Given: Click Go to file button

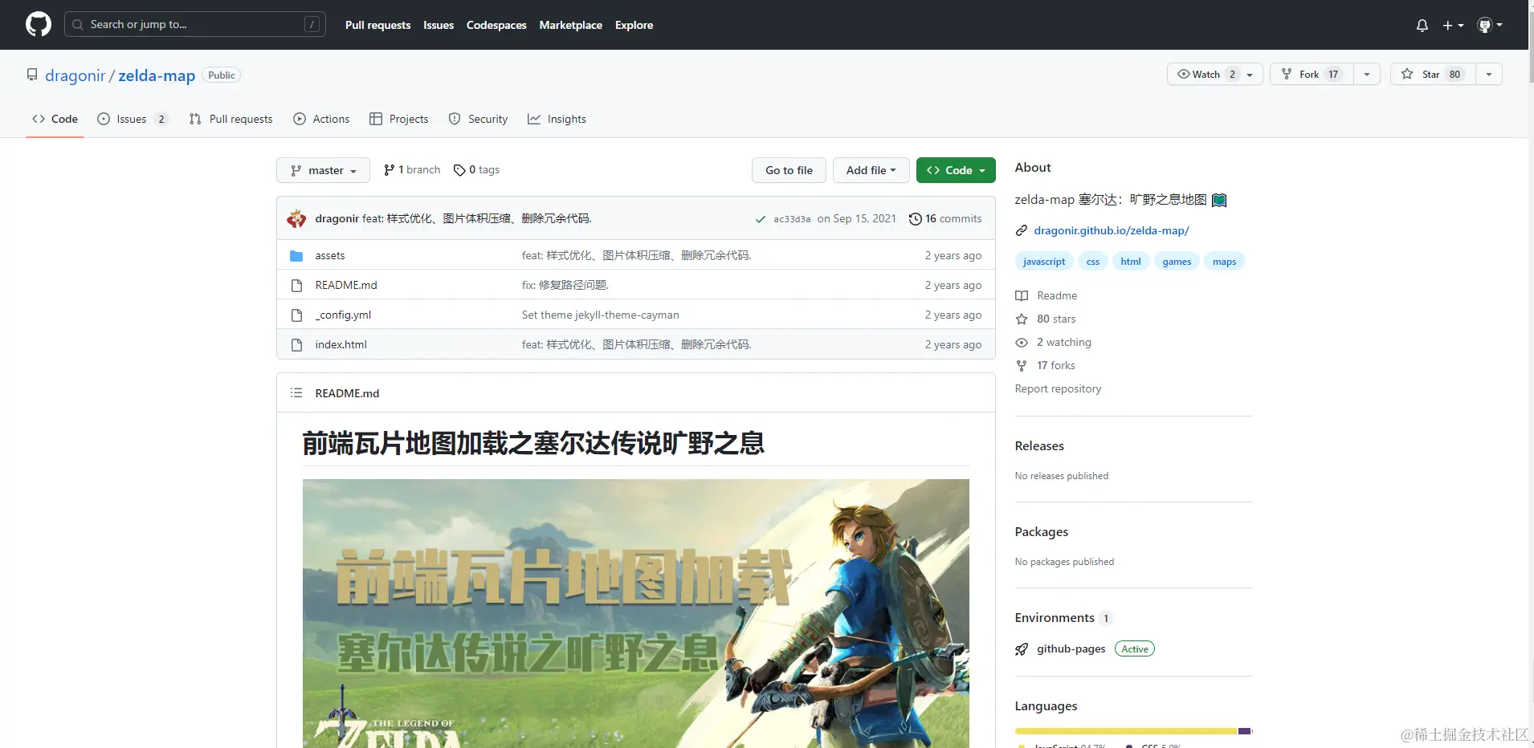Looking at the screenshot, I should [x=789, y=170].
